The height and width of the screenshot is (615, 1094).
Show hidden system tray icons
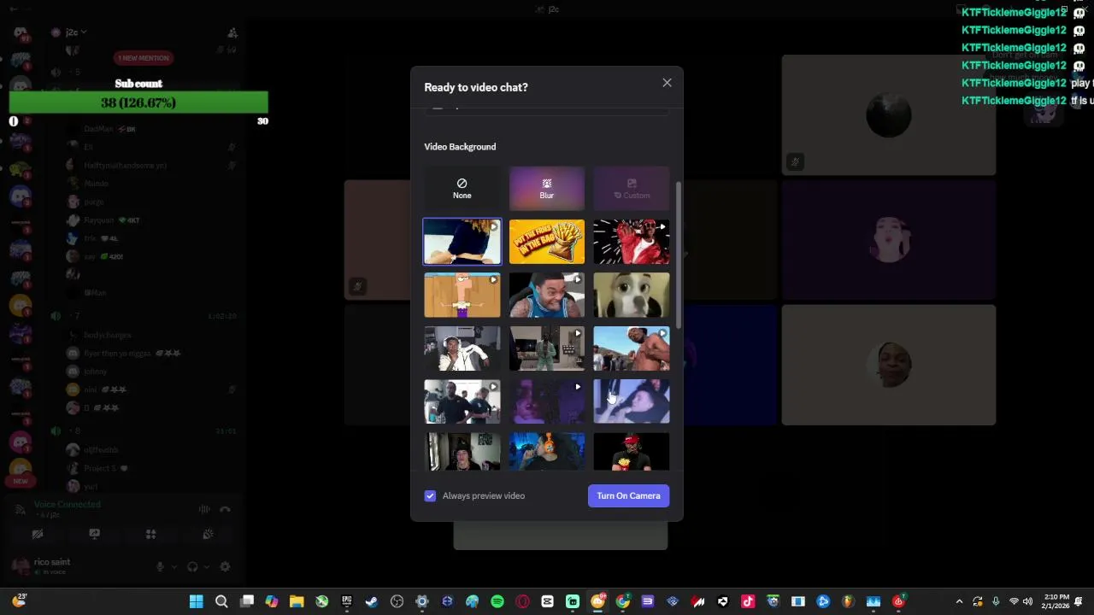(959, 601)
